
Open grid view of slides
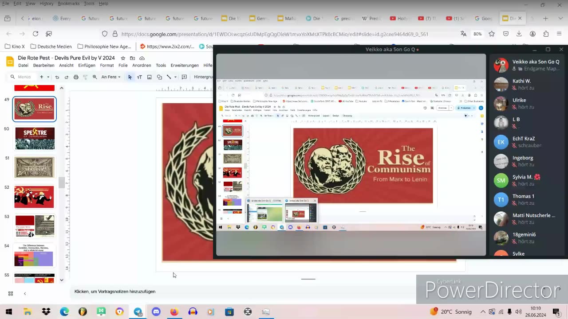click(x=11, y=293)
